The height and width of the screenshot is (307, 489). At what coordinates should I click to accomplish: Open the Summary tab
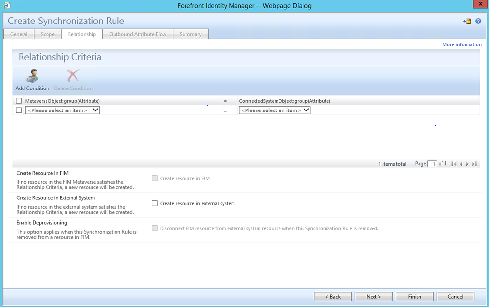click(x=190, y=34)
